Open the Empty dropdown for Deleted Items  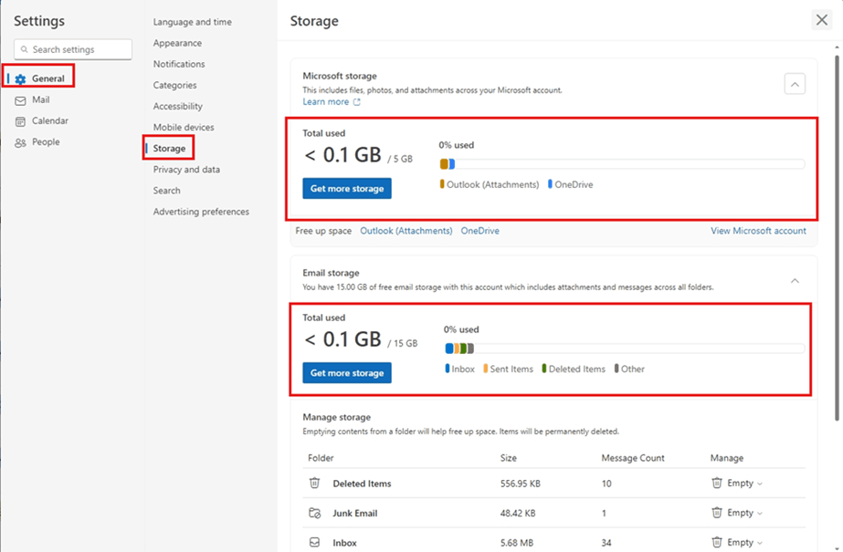[x=737, y=484]
